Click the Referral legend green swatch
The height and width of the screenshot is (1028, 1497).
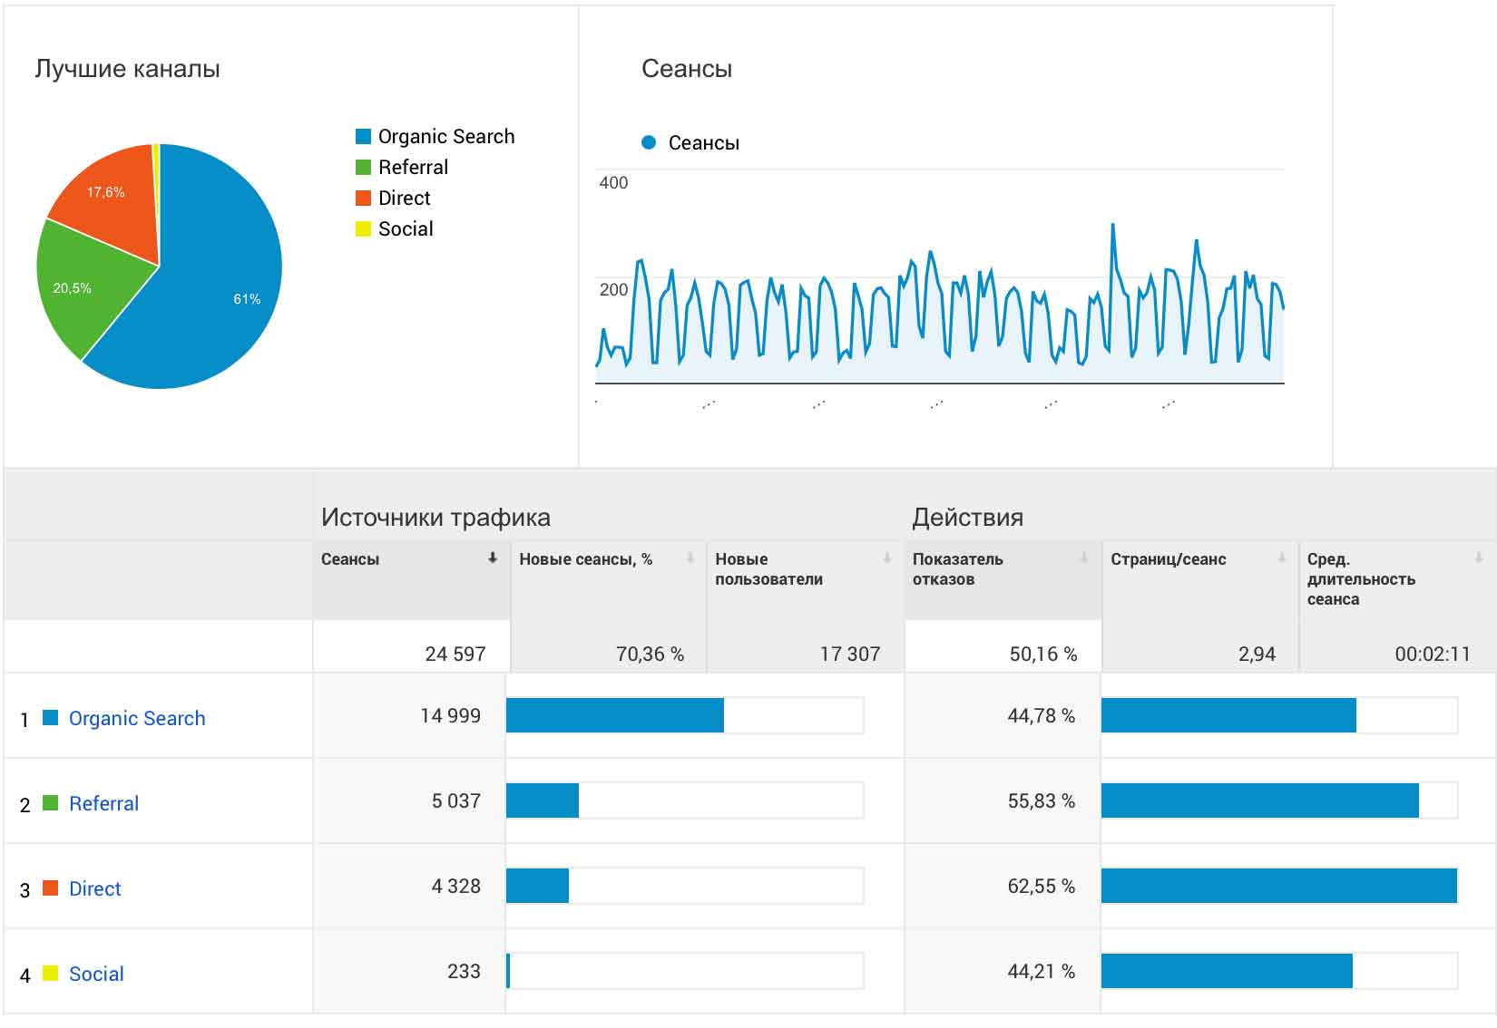tap(363, 168)
